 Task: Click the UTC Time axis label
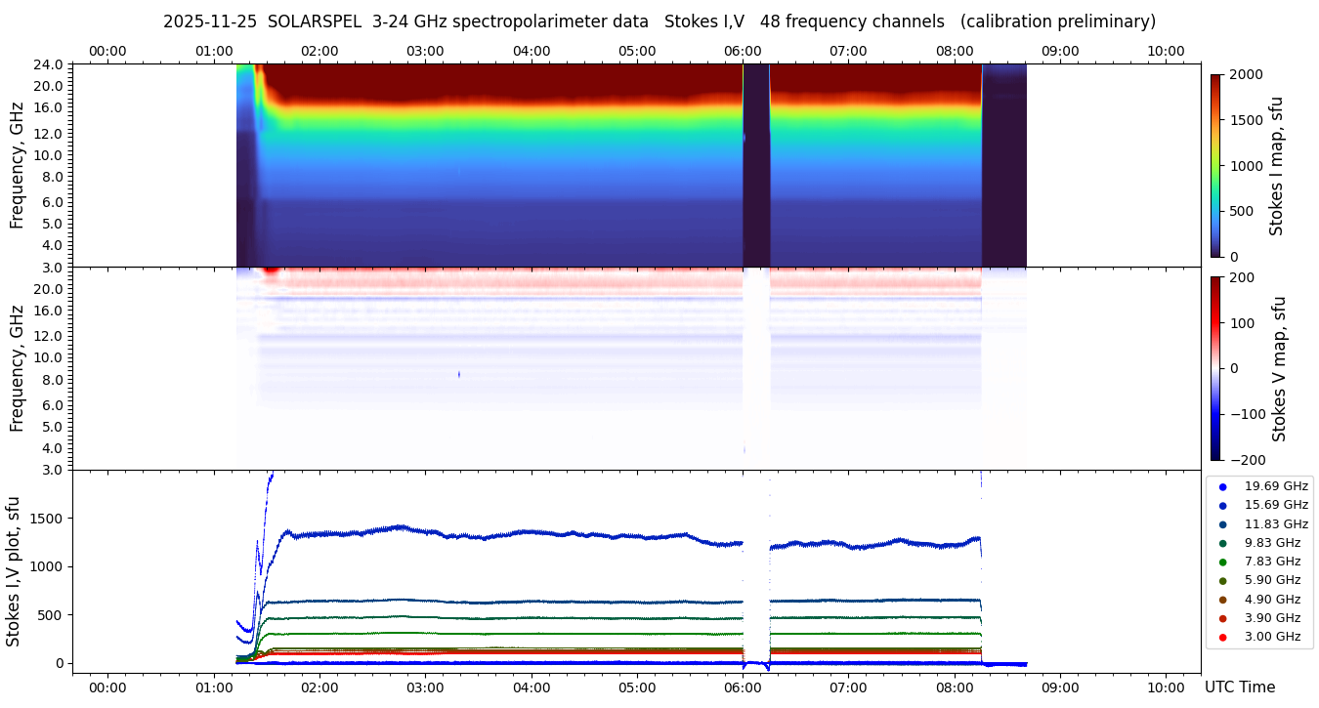pyautogui.click(x=1239, y=687)
